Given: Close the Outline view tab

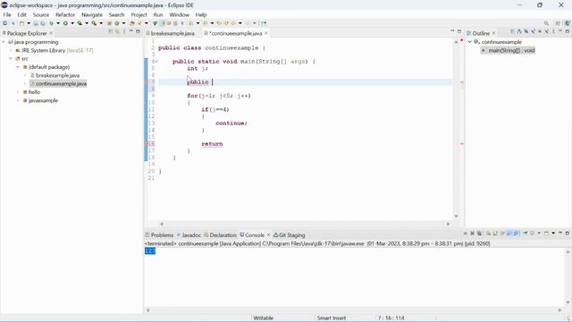Looking at the screenshot, I should (494, 33).
